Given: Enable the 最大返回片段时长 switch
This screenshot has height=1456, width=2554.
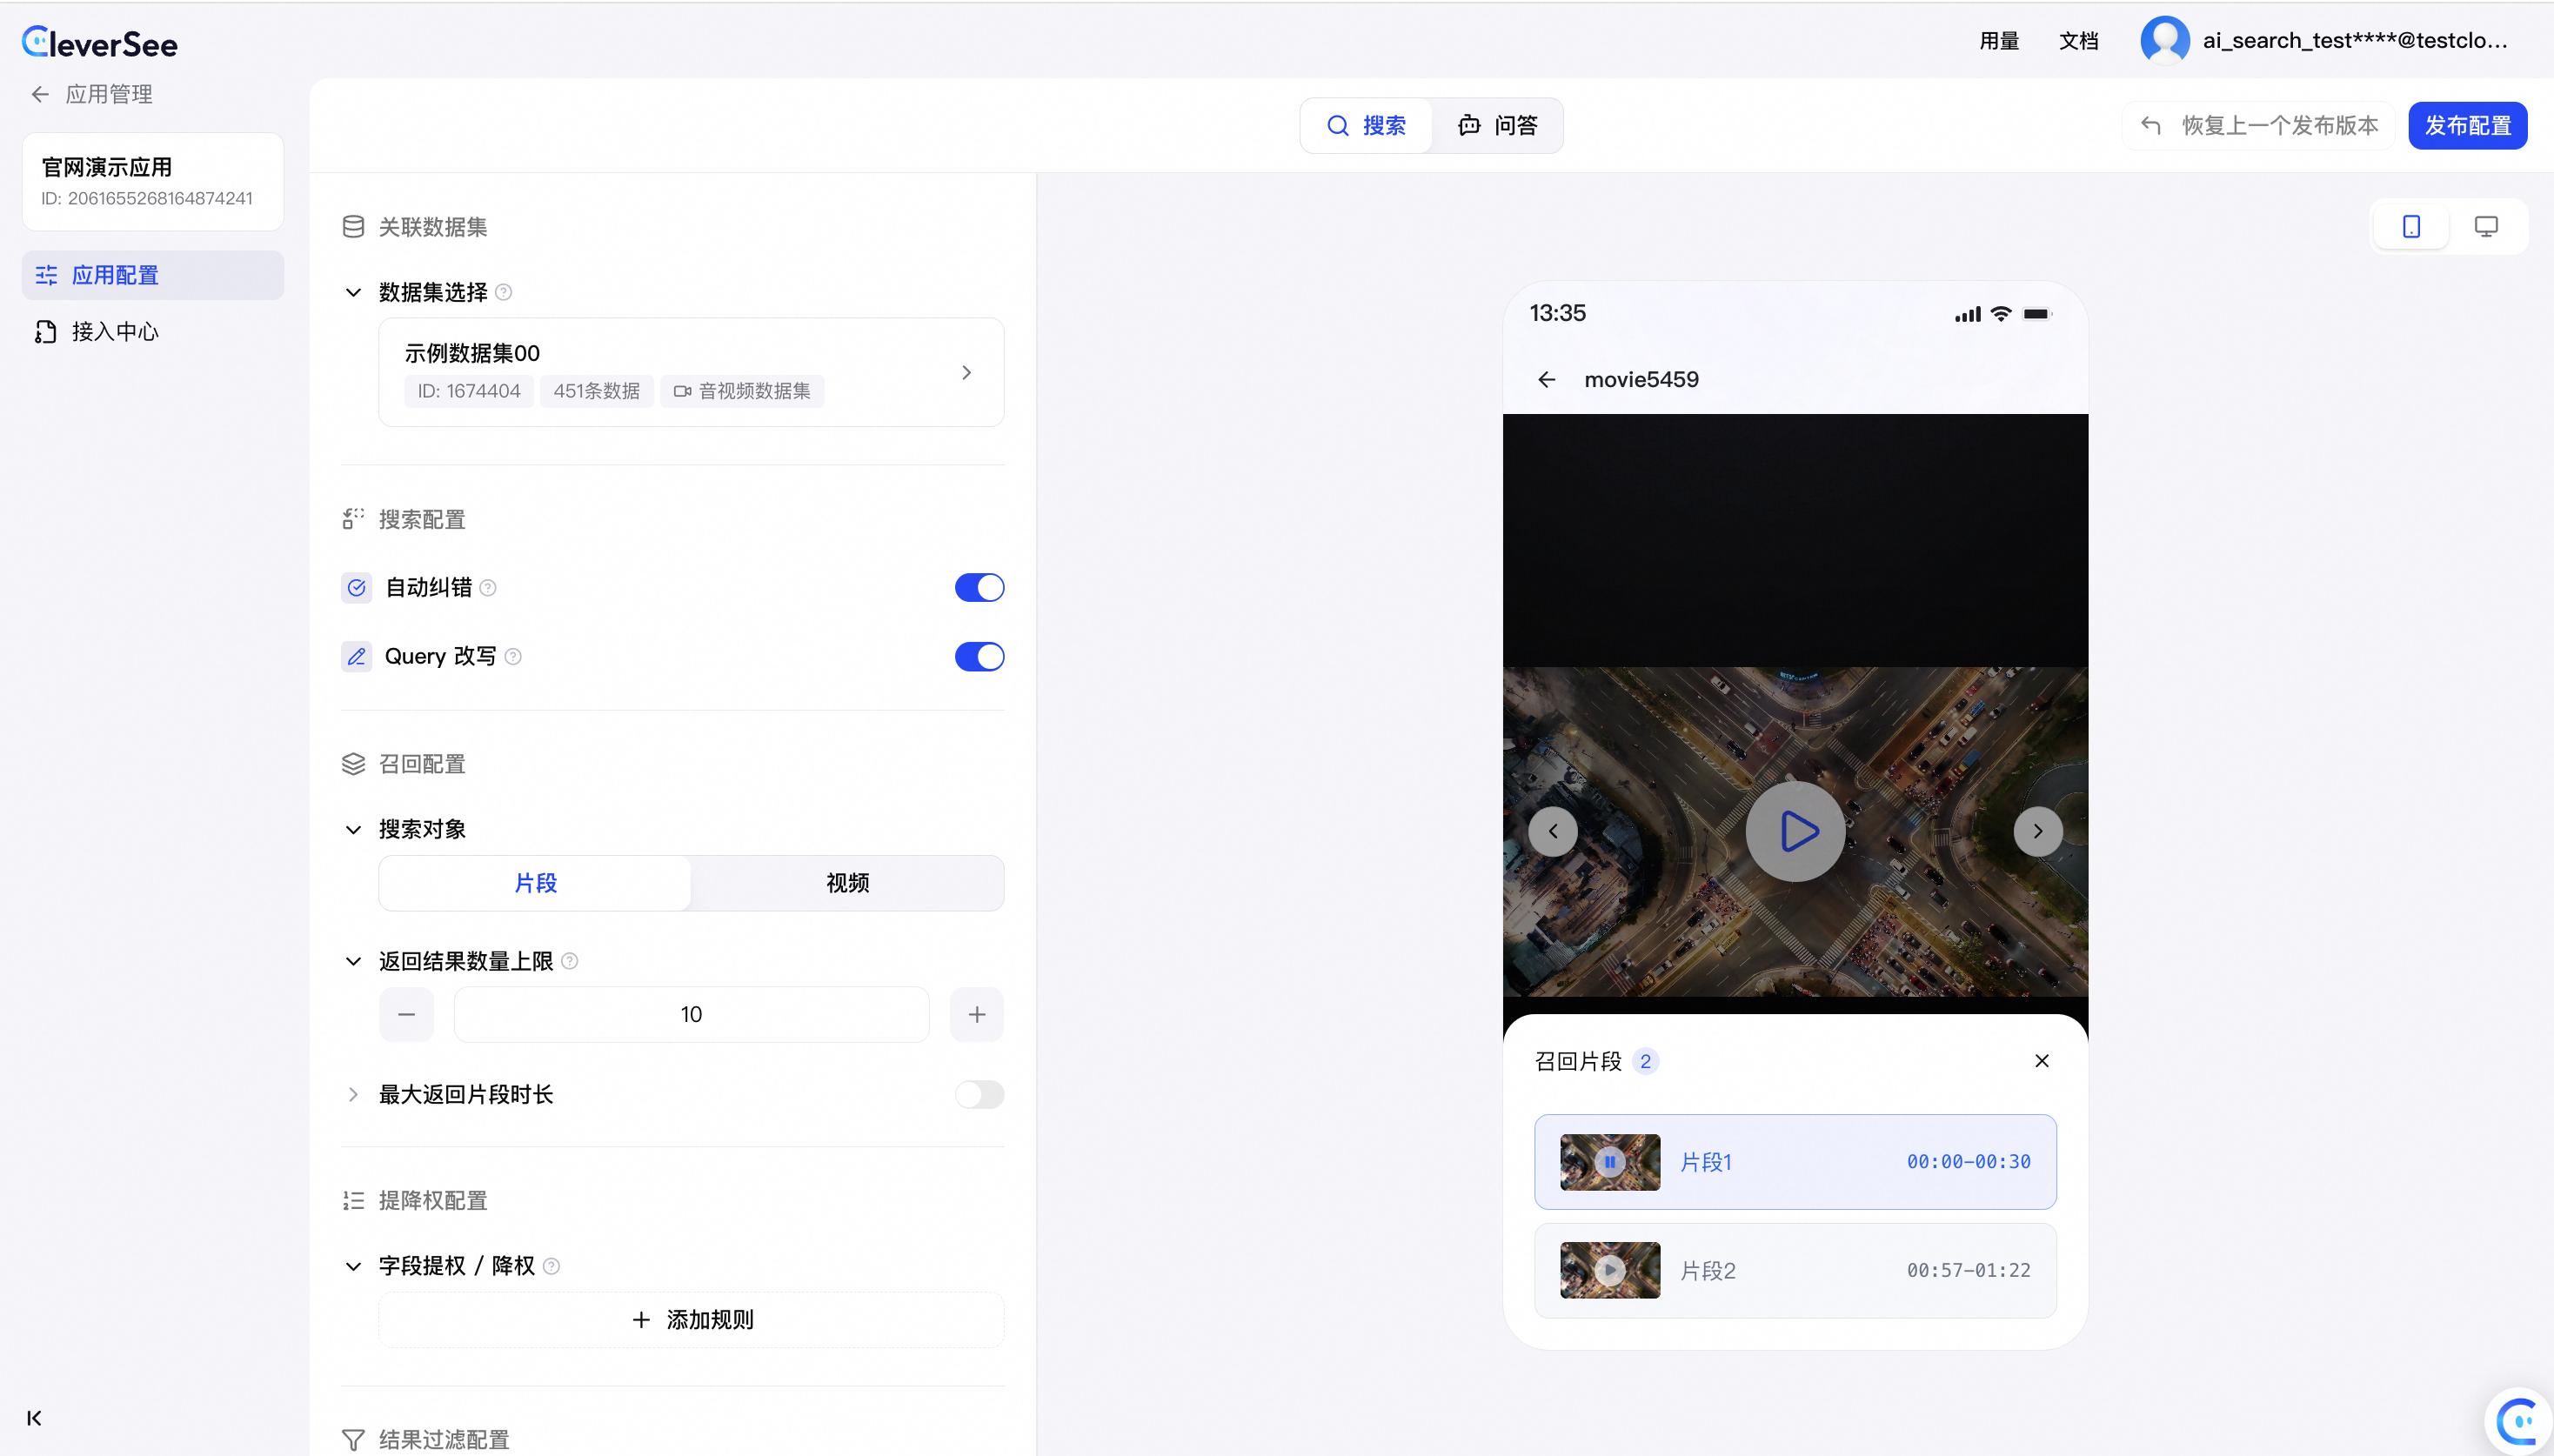Looking at the screenshot, I should pos(979,1094).
